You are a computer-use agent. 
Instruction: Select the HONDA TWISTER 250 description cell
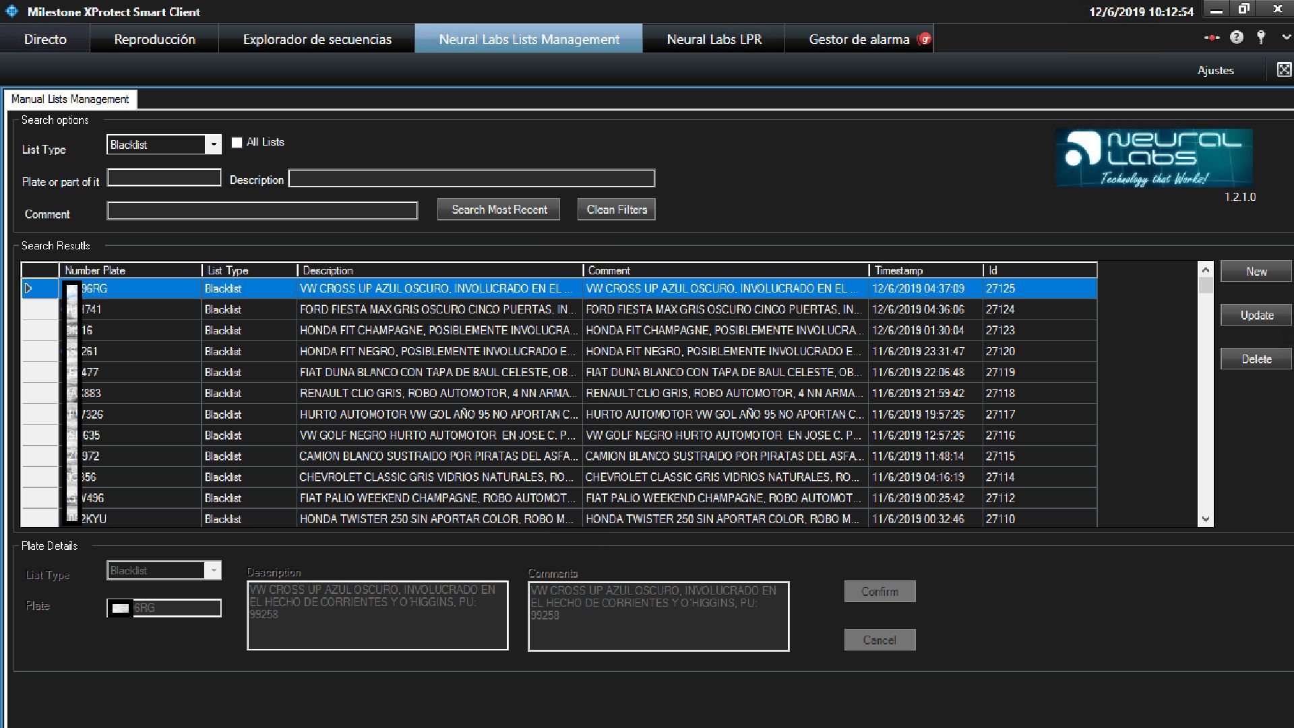click(x=439, y=518)
